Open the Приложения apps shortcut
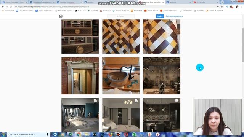 (8, 11)
